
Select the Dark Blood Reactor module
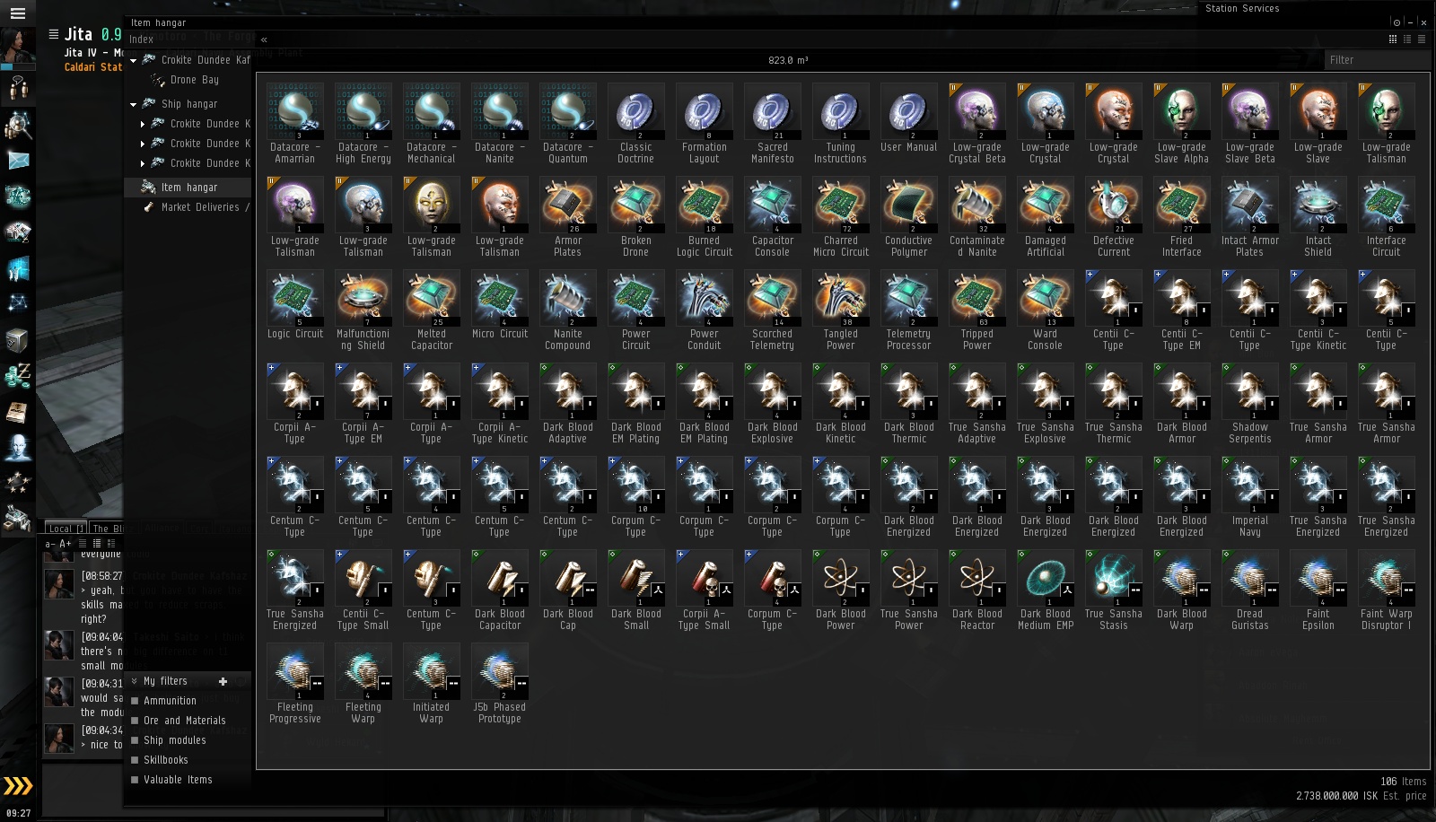(x=977, y=590)
